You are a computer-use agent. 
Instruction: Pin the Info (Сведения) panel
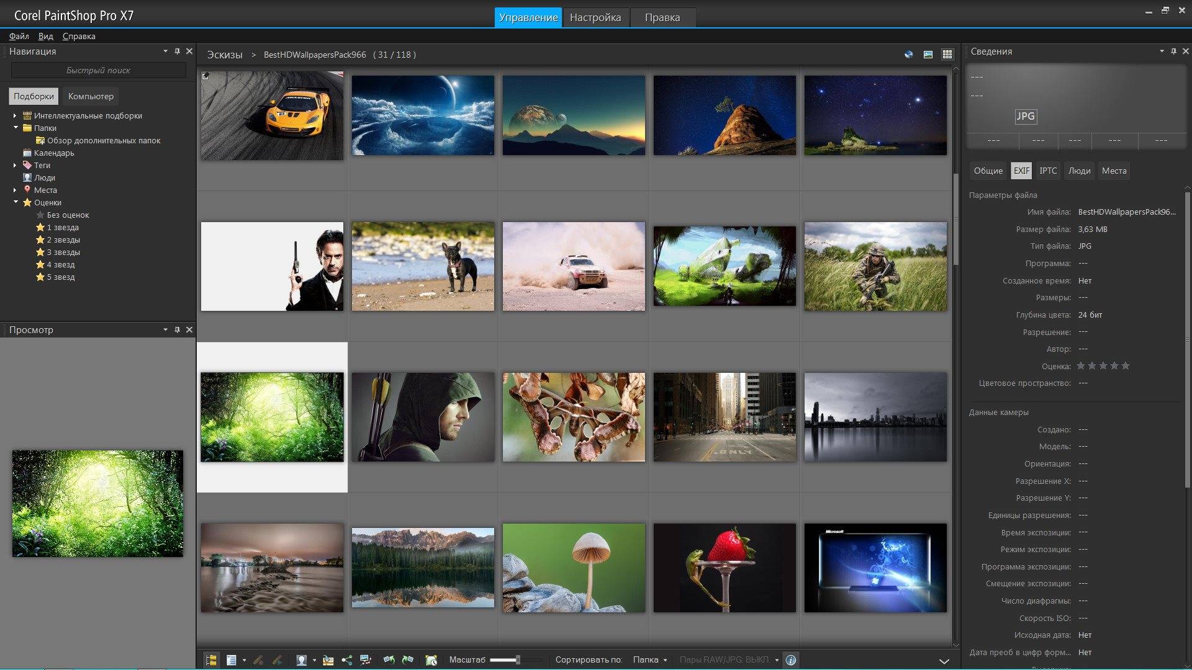(1173, 51)
